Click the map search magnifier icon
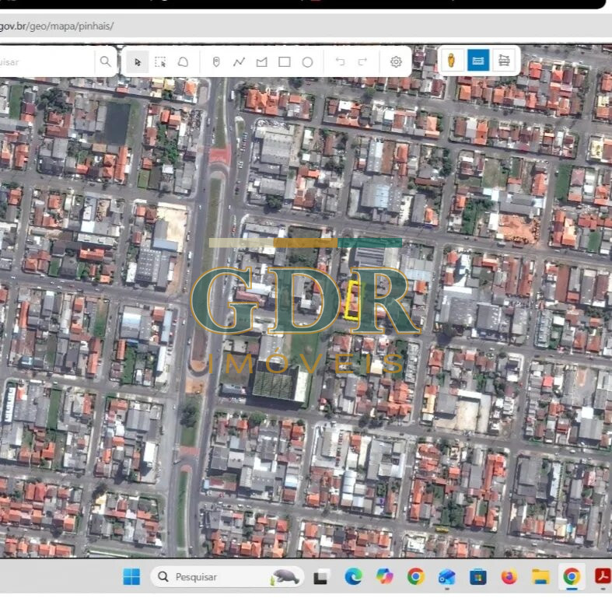Image resolution: width=612 pixels, height=612 pixels. click(106, 61)
